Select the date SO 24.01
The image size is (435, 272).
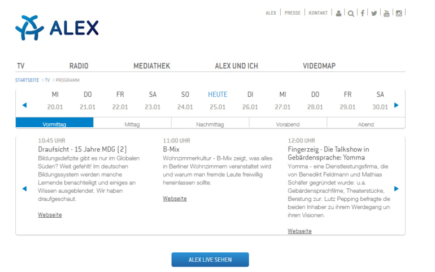185,101
